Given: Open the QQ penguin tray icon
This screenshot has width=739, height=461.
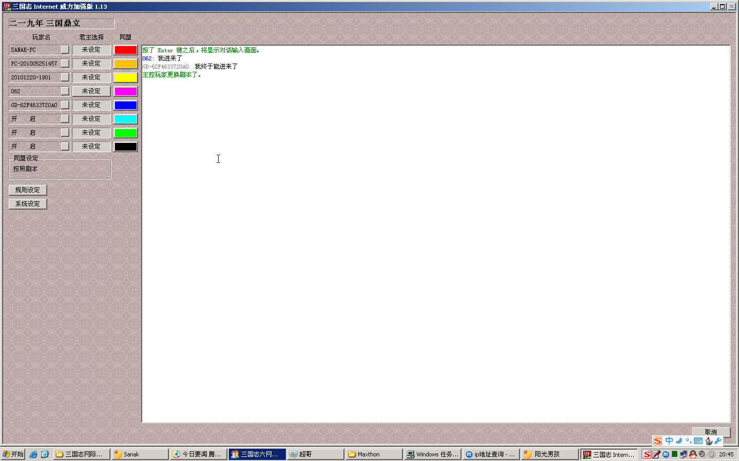Looking at the screenshot, I should (x=693, y=454).
